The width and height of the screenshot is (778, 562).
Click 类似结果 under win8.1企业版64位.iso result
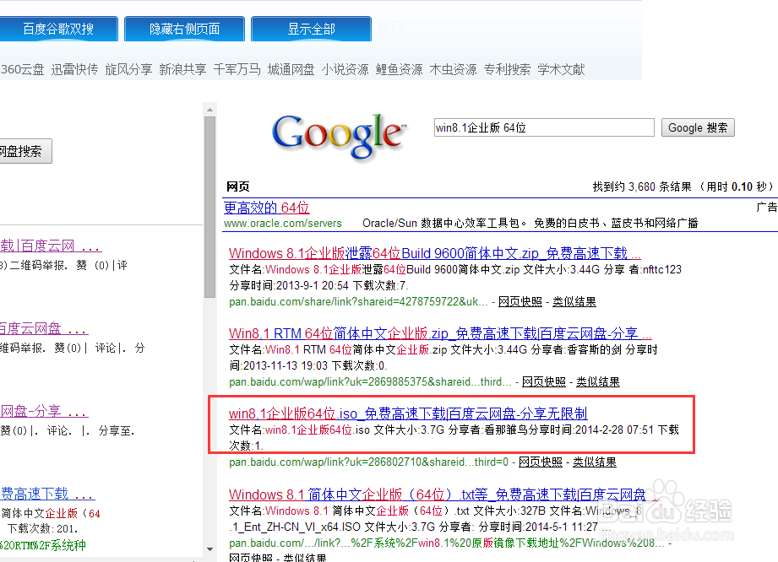(595, 462)
